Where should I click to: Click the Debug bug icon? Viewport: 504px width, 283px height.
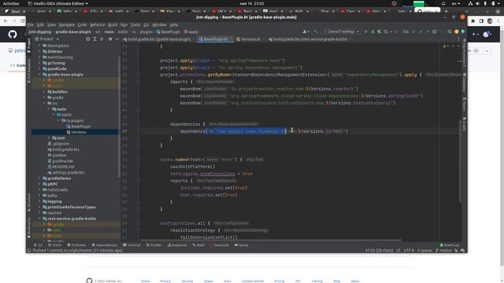[372, 31]
